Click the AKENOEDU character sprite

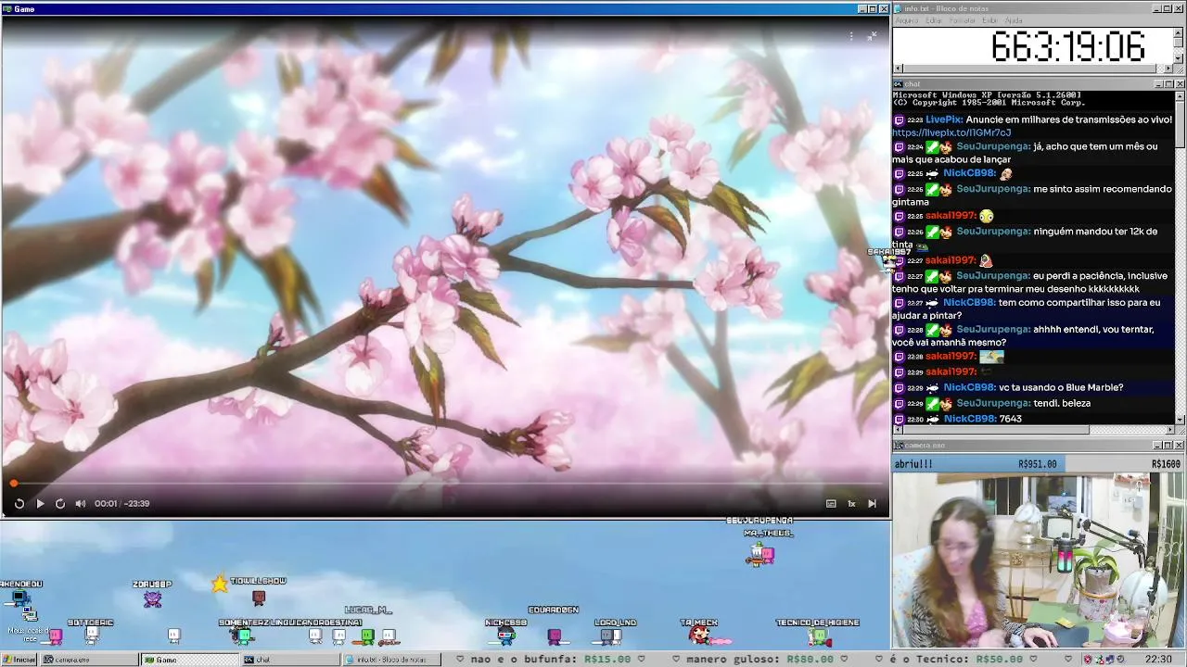(x=20, y=599)
